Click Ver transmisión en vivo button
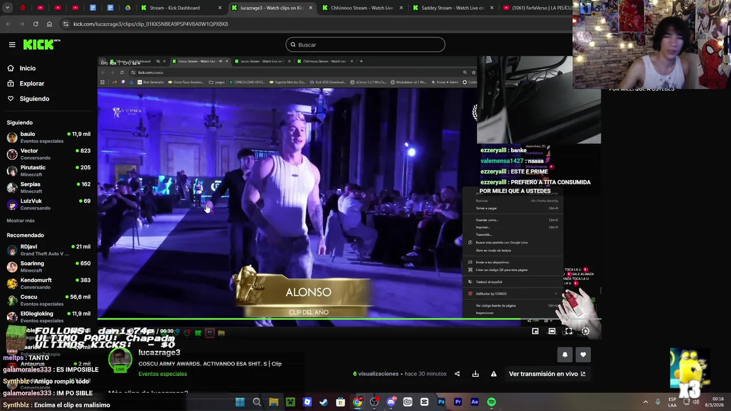The height and width of the screenshot is (411, 731). pos(547,374)
